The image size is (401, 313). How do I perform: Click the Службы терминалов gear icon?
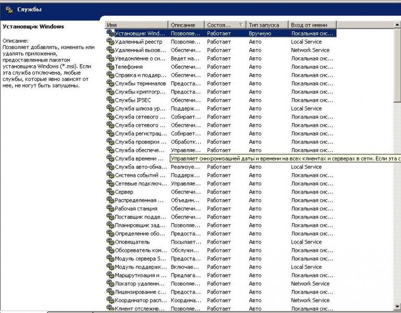pos(110,83)
